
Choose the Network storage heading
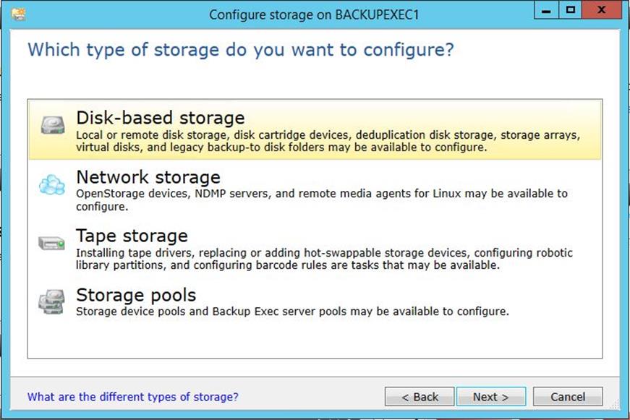pyautogui.click(x=148, y=177)
